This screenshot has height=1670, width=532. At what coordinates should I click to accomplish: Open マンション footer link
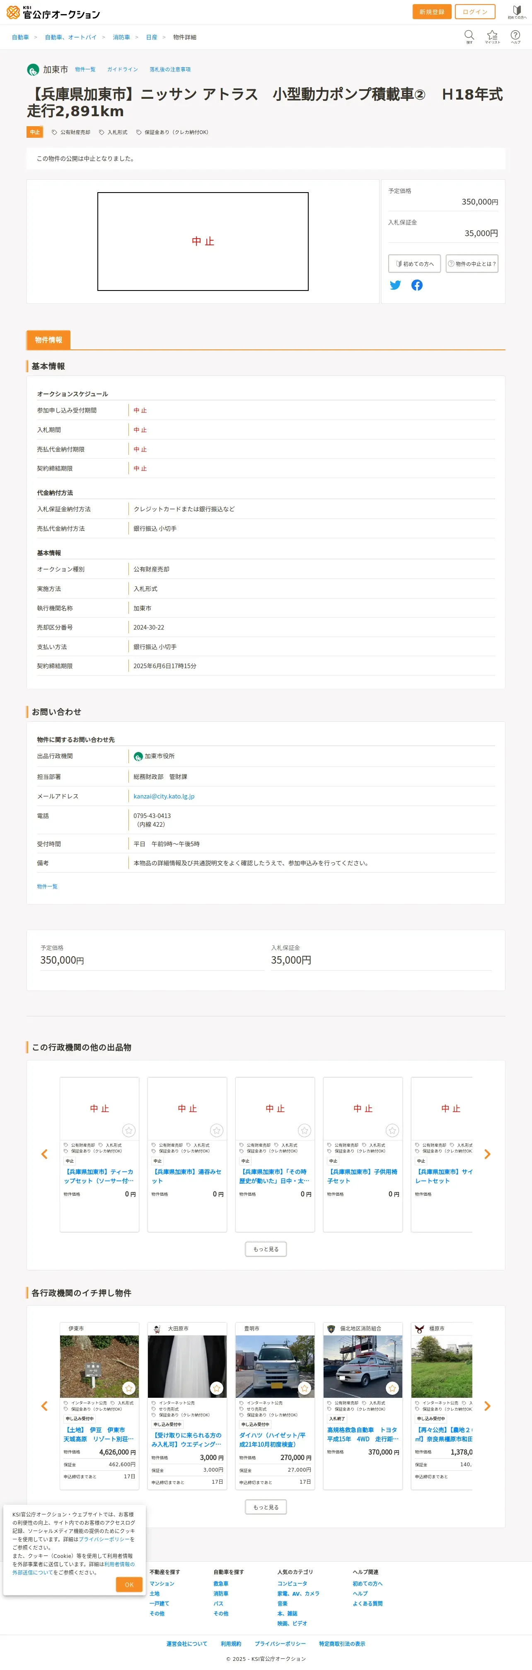pos(162,1584)
